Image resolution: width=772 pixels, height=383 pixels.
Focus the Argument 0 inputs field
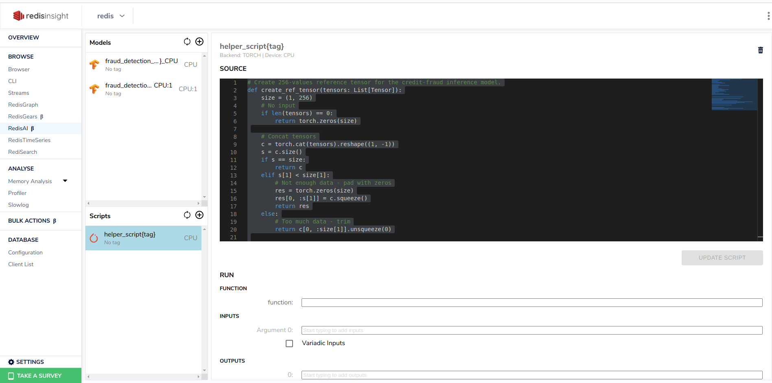532,330
